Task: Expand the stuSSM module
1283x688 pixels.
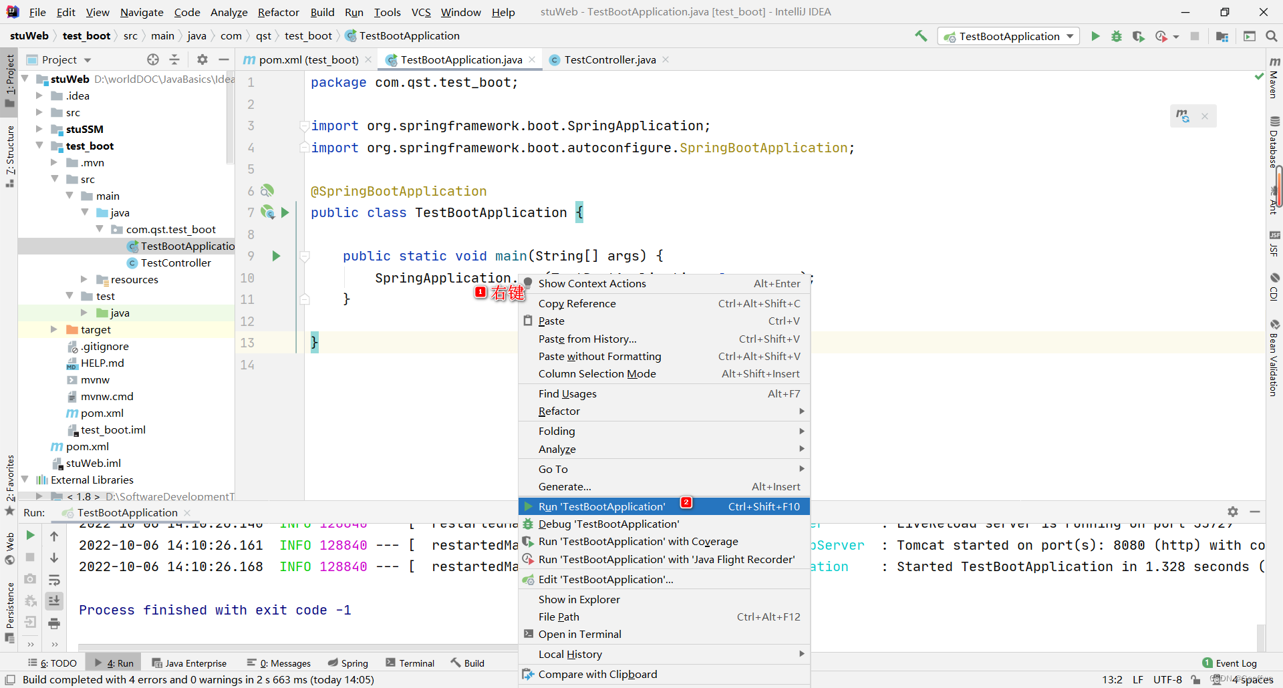Action: pos(39,129)
